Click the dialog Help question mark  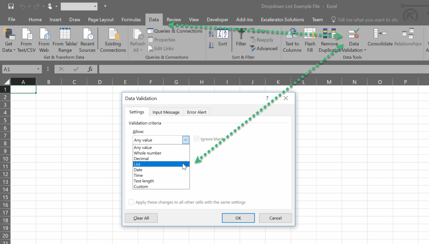tap(267, 98)
